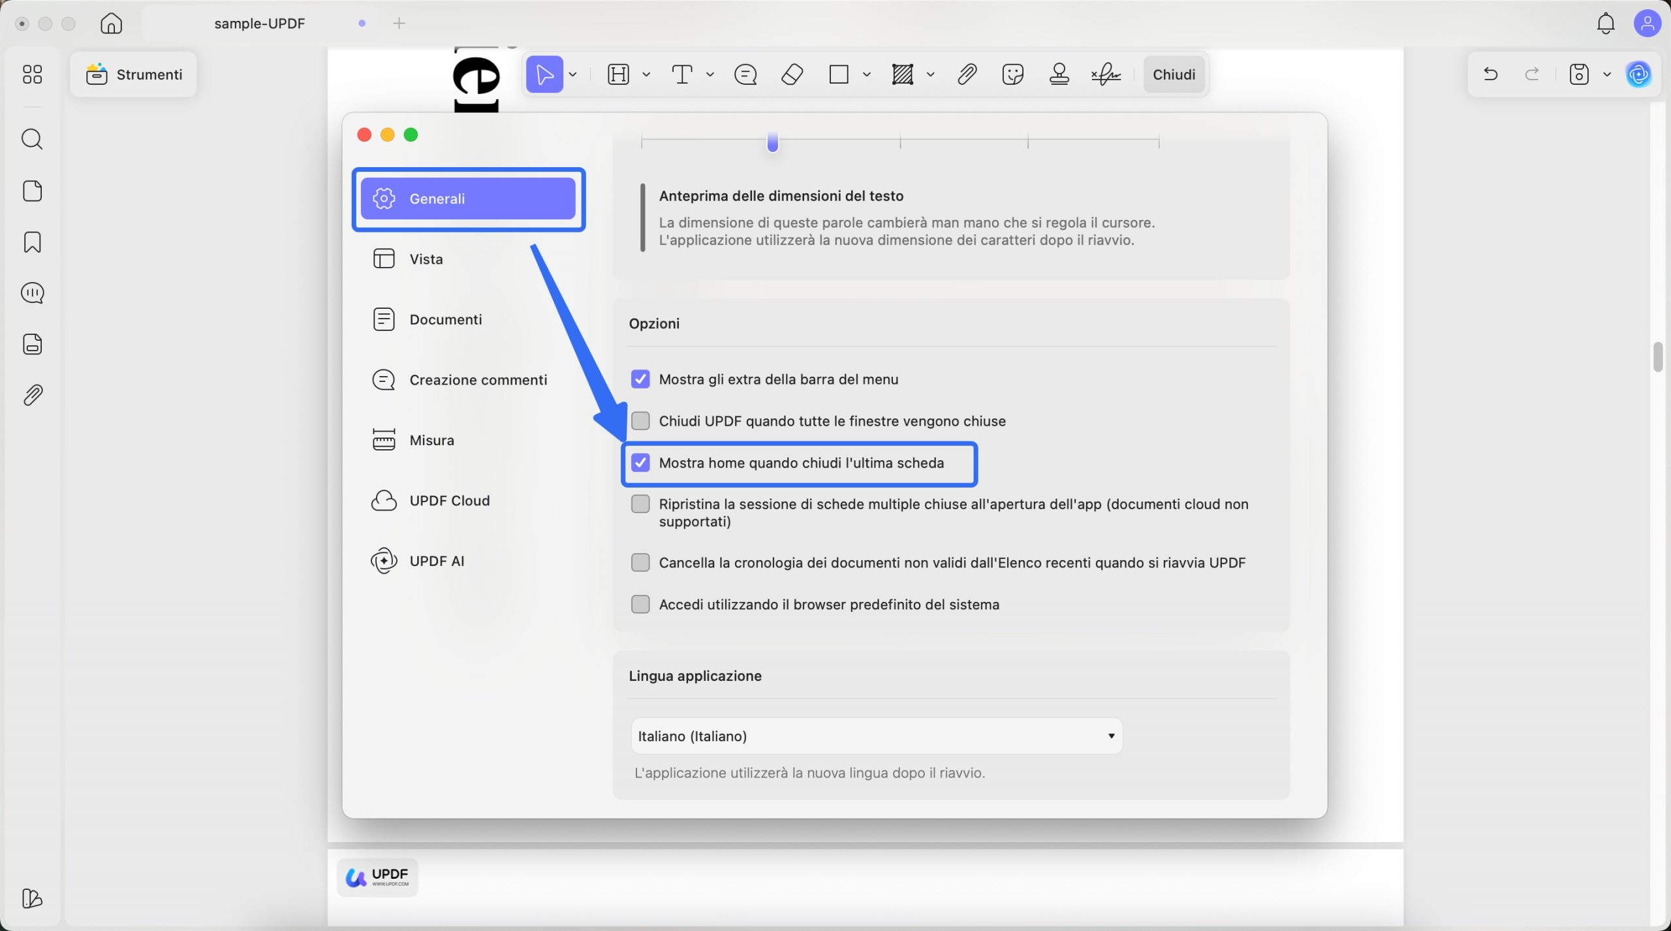This screenshot has height=931, width=1671.
Task: Open the signature tool
Action: click(1106, 74)
